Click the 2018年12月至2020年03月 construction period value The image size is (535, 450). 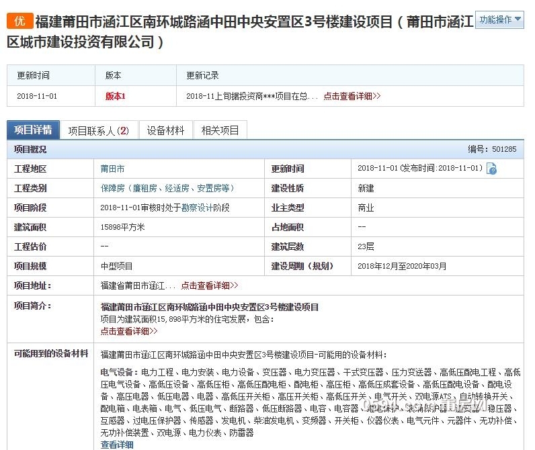[402, 266]
